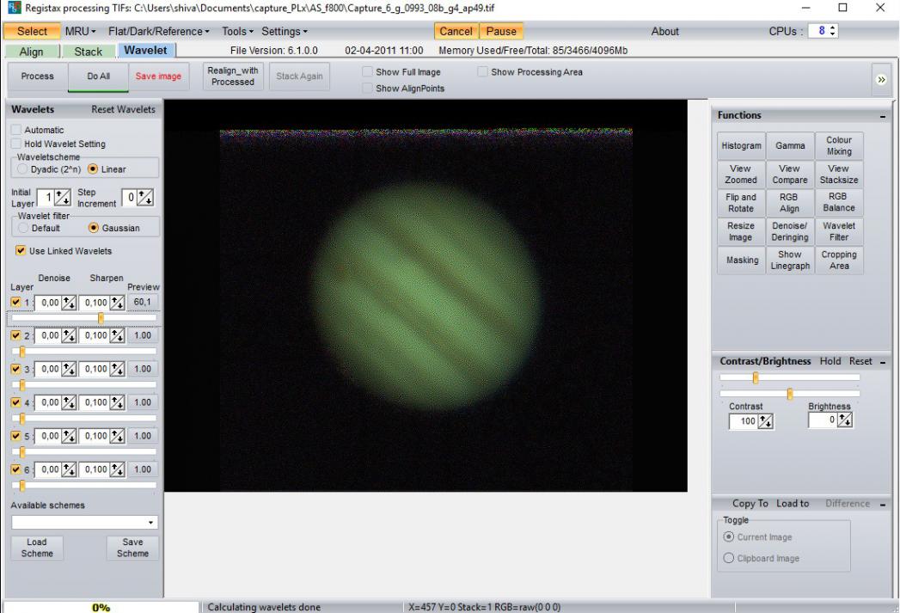Toggle Show AlignPoints checkbox
This screenshot has height=613, width=900.
367,88
